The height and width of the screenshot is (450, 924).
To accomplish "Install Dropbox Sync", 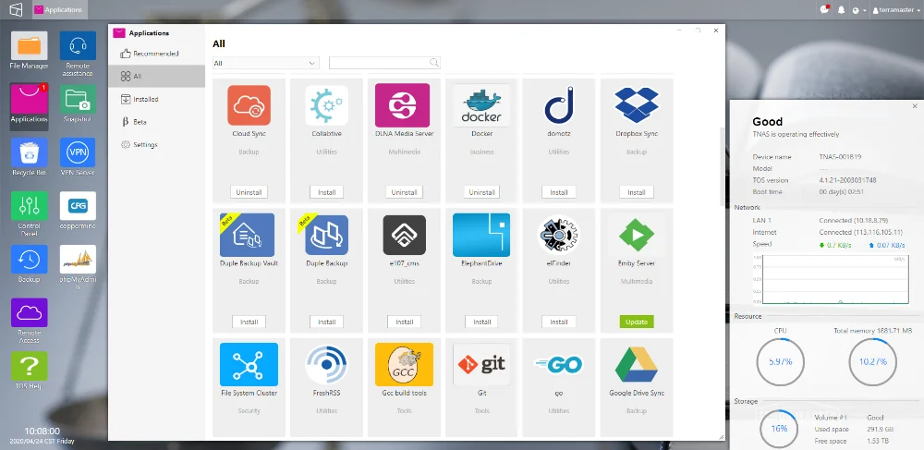I will pyautogui.click(x=637, y=192).
